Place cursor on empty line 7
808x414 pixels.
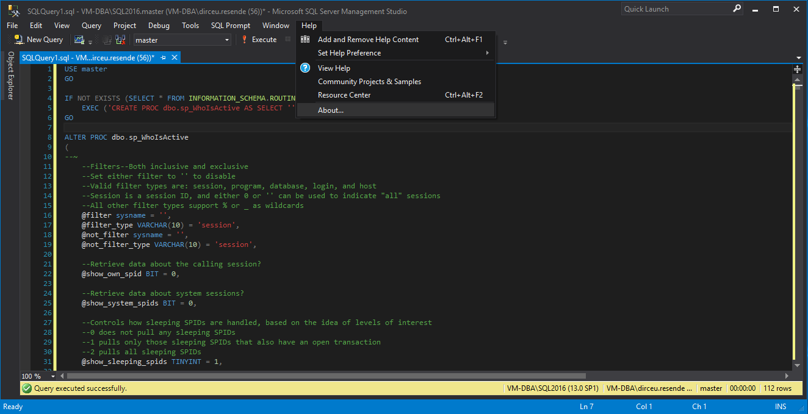pos(427,127)
